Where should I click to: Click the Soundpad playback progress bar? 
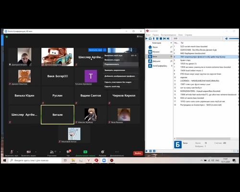point(200,38)
